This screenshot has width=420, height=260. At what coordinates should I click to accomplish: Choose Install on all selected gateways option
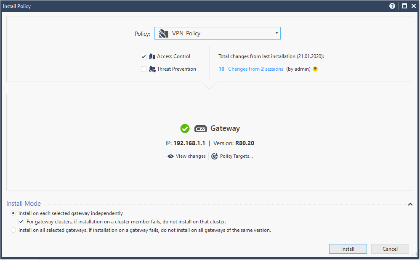click(13, 230)
